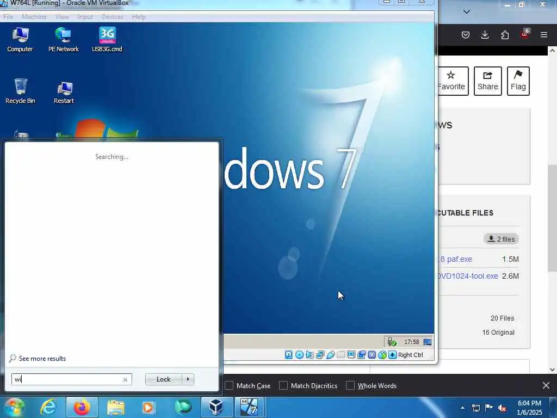Click See more results link

[42, 359]
